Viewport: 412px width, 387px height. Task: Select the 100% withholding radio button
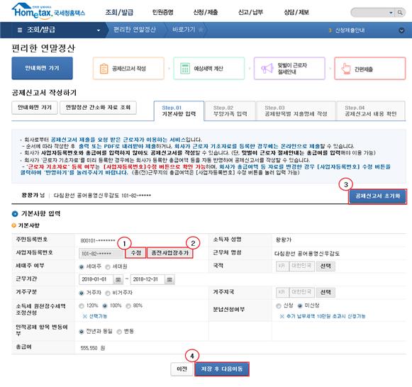pos(105,306)
